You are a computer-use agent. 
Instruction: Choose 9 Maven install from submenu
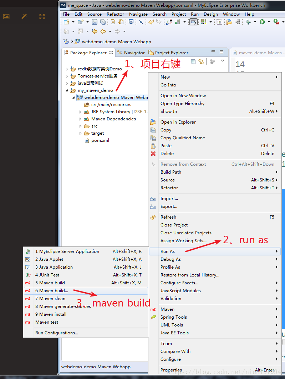pyautogui.click(x=86, y=314)
